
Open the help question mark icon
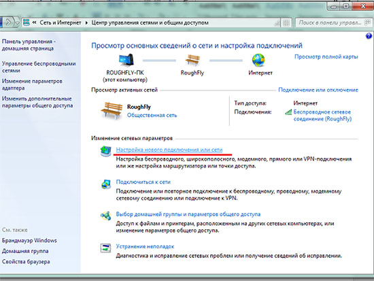(369, 36)
